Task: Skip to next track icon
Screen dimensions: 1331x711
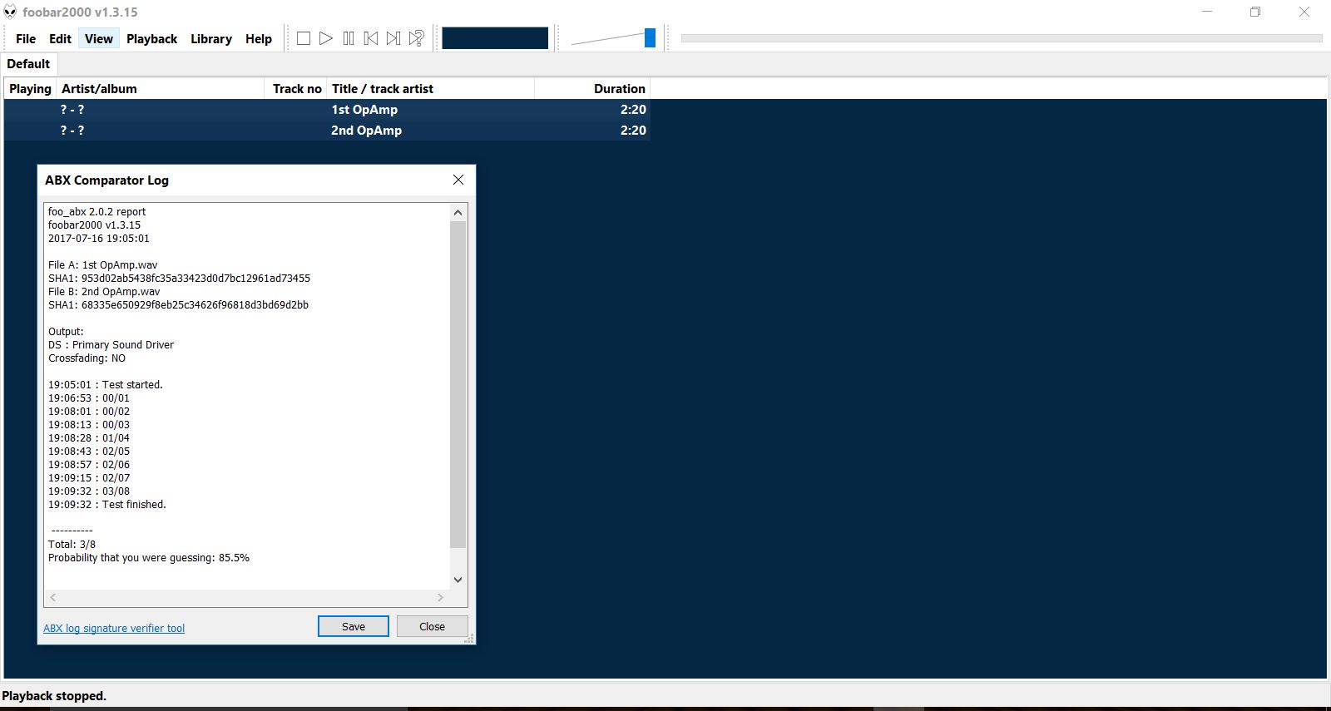Action: tap(393, 38)
